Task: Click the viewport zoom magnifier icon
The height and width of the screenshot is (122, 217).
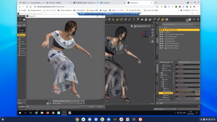Action: [153, 36]
